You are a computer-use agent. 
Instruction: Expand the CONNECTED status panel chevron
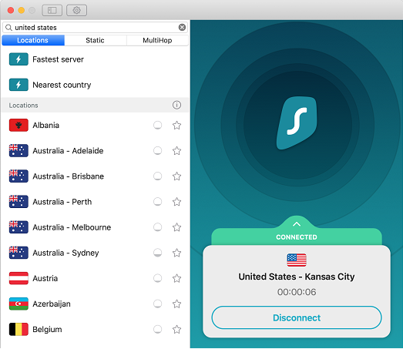(297, 224)
